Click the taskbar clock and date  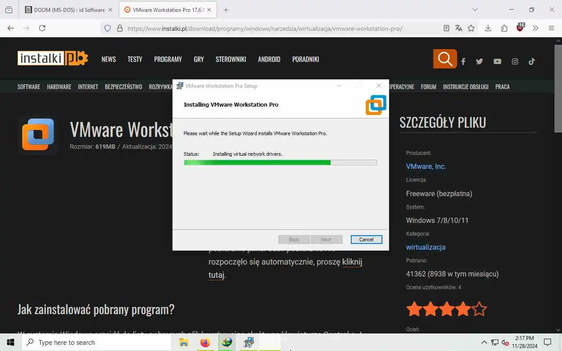[x=524, y=342]
